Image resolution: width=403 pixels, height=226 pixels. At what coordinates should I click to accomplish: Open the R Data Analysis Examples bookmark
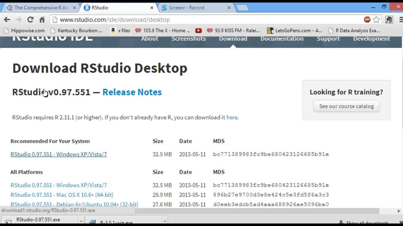(x=354, y=30)
